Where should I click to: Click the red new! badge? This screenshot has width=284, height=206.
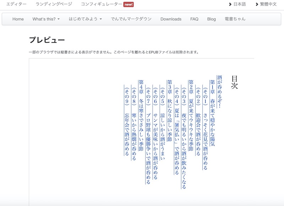128,5
